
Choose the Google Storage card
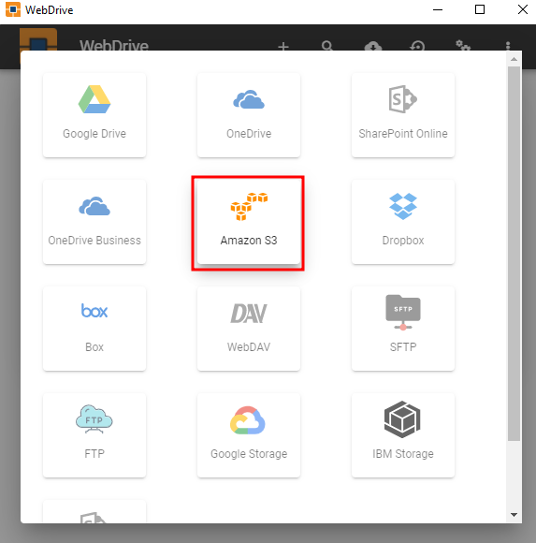point(249,435)
